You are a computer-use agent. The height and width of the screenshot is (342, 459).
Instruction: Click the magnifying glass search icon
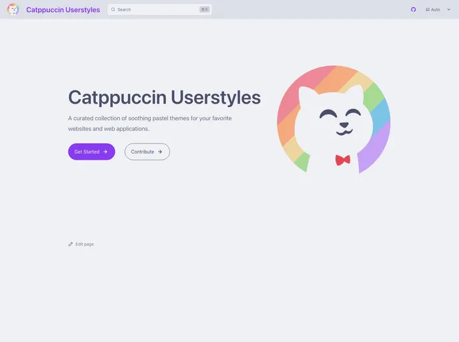113,9
